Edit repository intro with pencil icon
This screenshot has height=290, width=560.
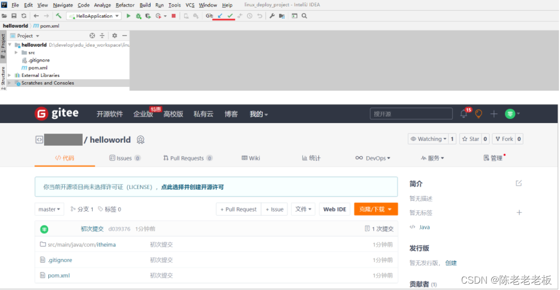click(519, 183)
